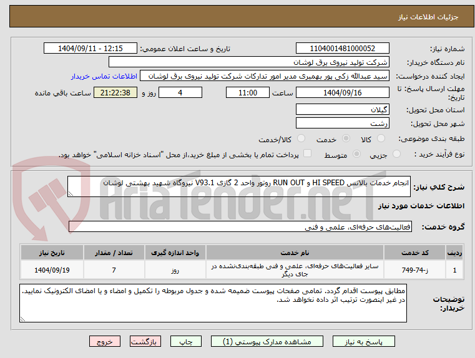Select the کالا radio button

coord(381,138)
